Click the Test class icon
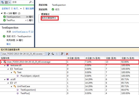This screenshot has height=95, width=139. pos(15,72)
